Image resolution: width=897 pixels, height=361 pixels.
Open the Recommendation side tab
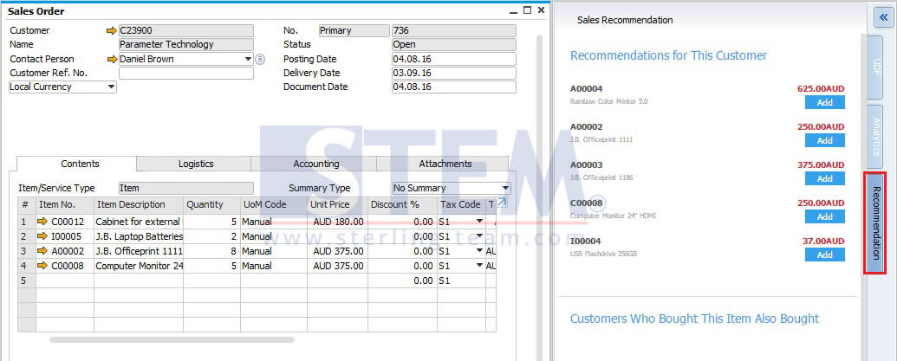(x=875, y=223)
